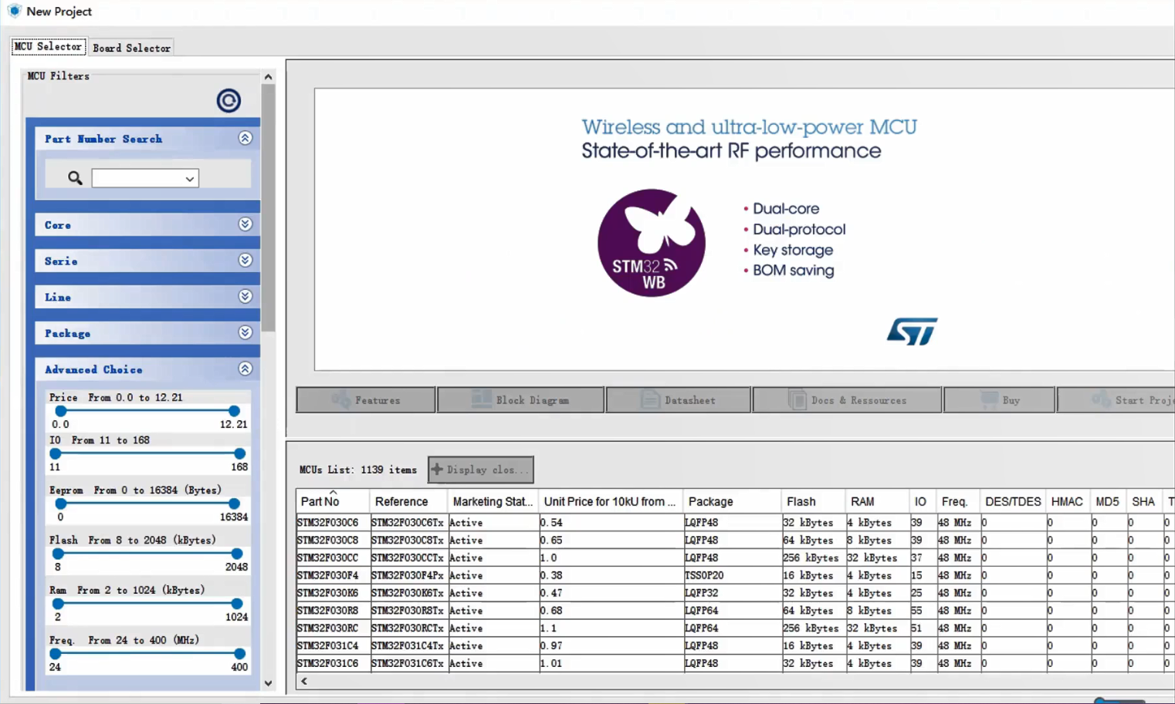Select the STM32F030RC row

coord(735,628)
